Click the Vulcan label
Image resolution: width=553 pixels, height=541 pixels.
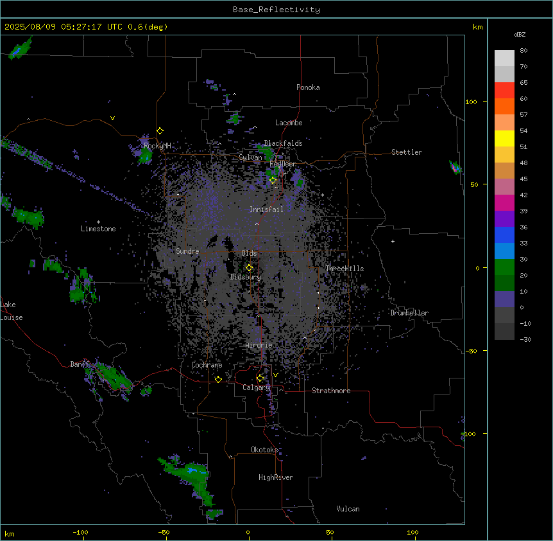(348, 509)
